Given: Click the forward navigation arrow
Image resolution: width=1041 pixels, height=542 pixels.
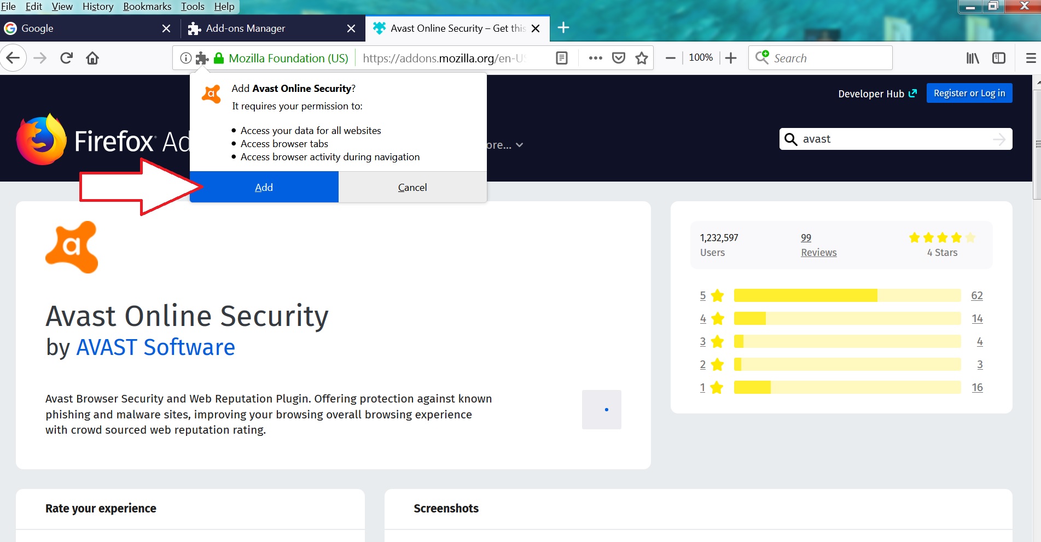Looking at the screenshot, I should point(40,58).
